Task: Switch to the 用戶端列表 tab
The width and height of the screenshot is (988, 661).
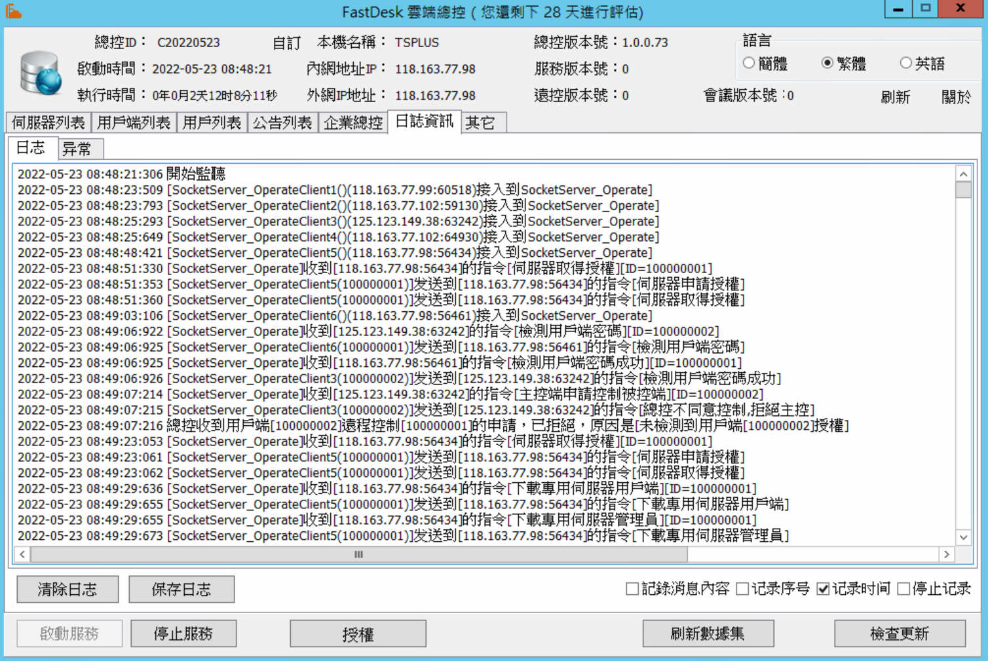Action: 134,123
